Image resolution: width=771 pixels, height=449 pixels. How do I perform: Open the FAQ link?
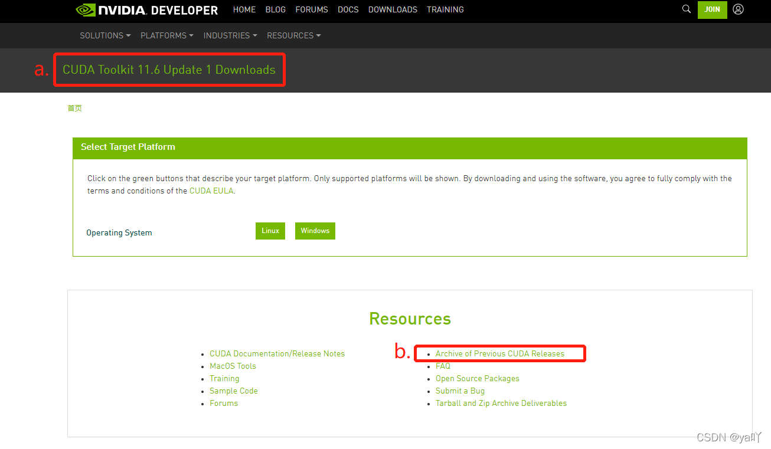(443, 366)
